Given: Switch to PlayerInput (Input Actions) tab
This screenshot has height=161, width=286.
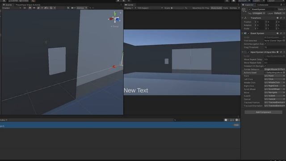Looking at the screenshot, I should point(28,5).
